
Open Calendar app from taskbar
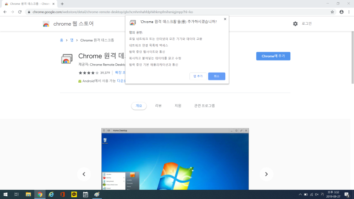85,194
